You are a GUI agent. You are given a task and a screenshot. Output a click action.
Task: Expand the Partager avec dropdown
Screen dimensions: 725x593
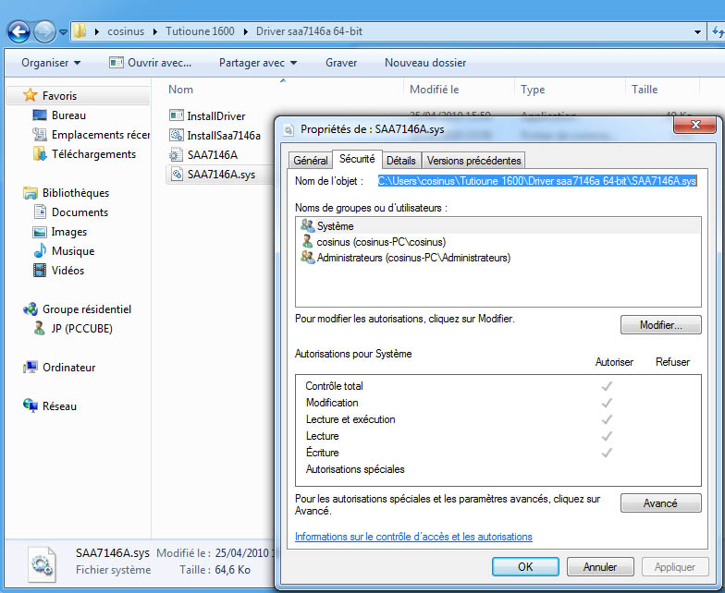[x=258, y=63]
